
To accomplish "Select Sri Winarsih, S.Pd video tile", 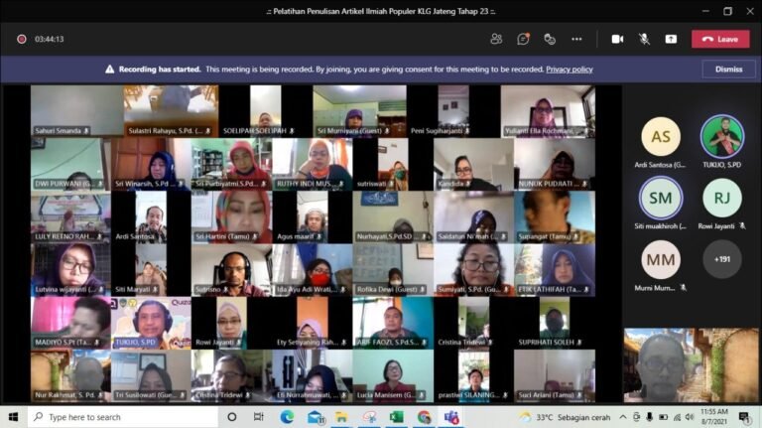I will coord(151,164).
